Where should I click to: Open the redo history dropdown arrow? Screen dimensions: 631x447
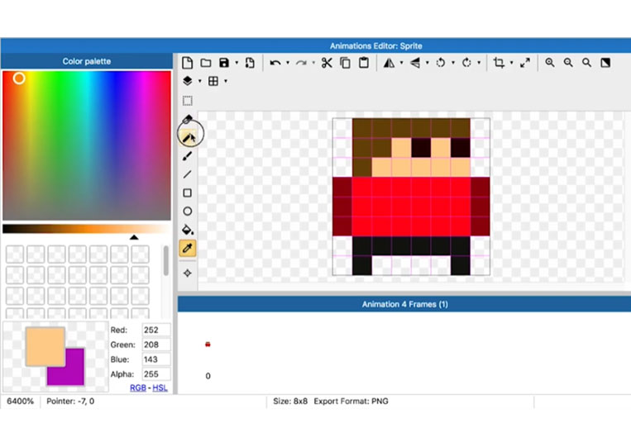tap(313, 63)
